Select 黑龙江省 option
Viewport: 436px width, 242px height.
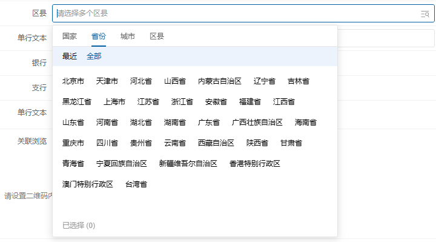(77, 102)
